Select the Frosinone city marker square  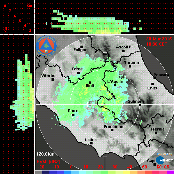tap(112, 130)
